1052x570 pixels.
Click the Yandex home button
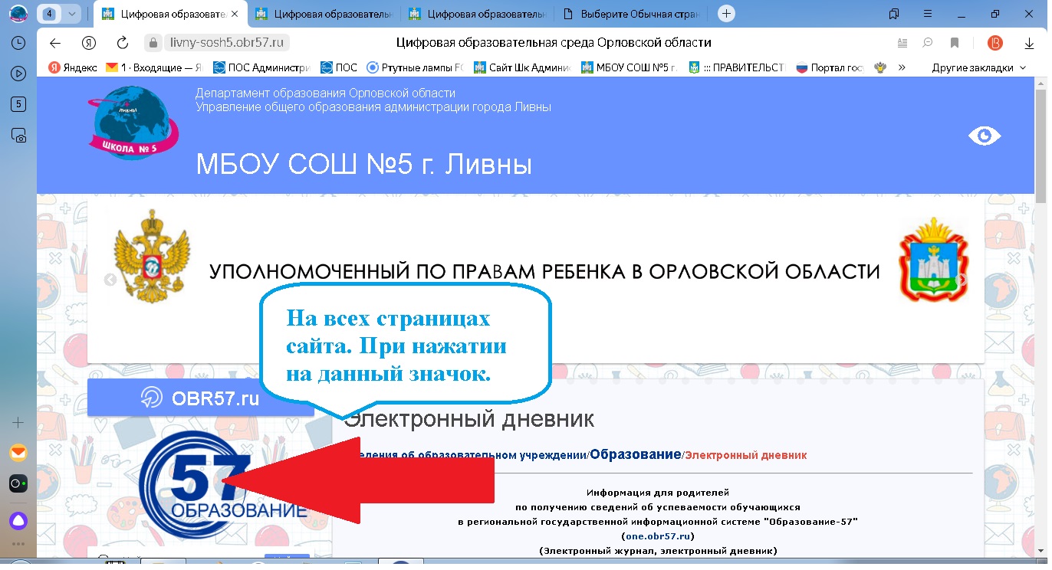click(89, 43)
